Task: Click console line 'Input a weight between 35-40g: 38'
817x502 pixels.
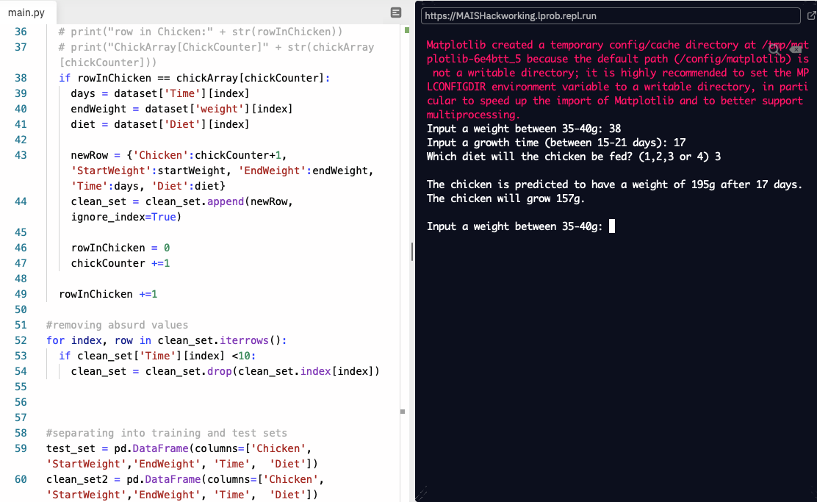Action: [x=524, y=129]
